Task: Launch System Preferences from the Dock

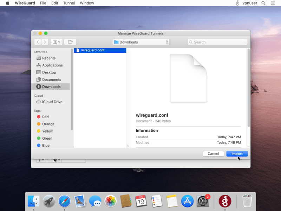Action: [x=203, y=201]
